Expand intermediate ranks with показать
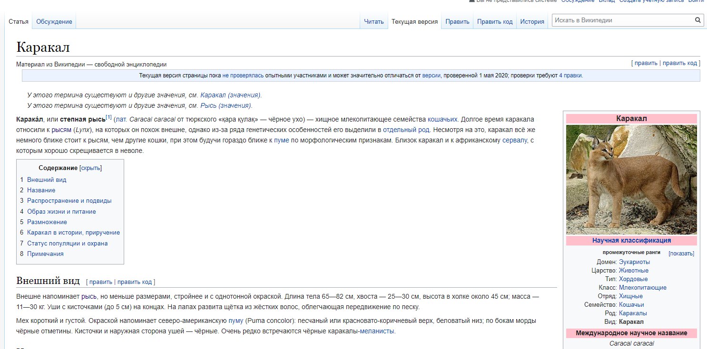 click(x=681, y=254)
